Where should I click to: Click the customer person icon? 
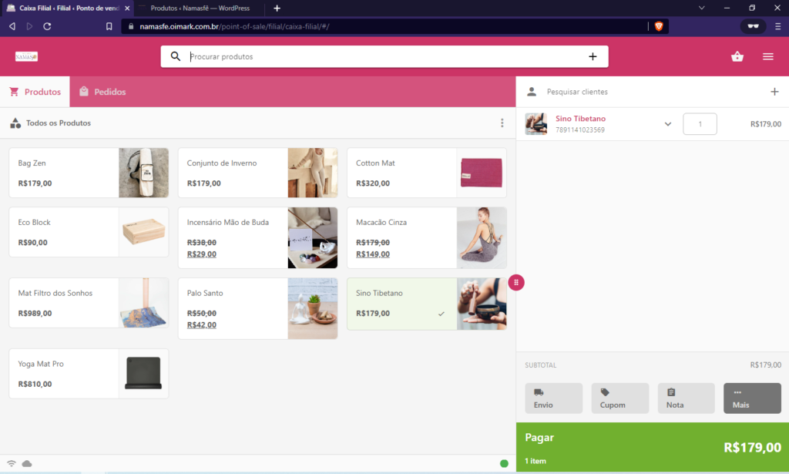[x=532, y=92]
